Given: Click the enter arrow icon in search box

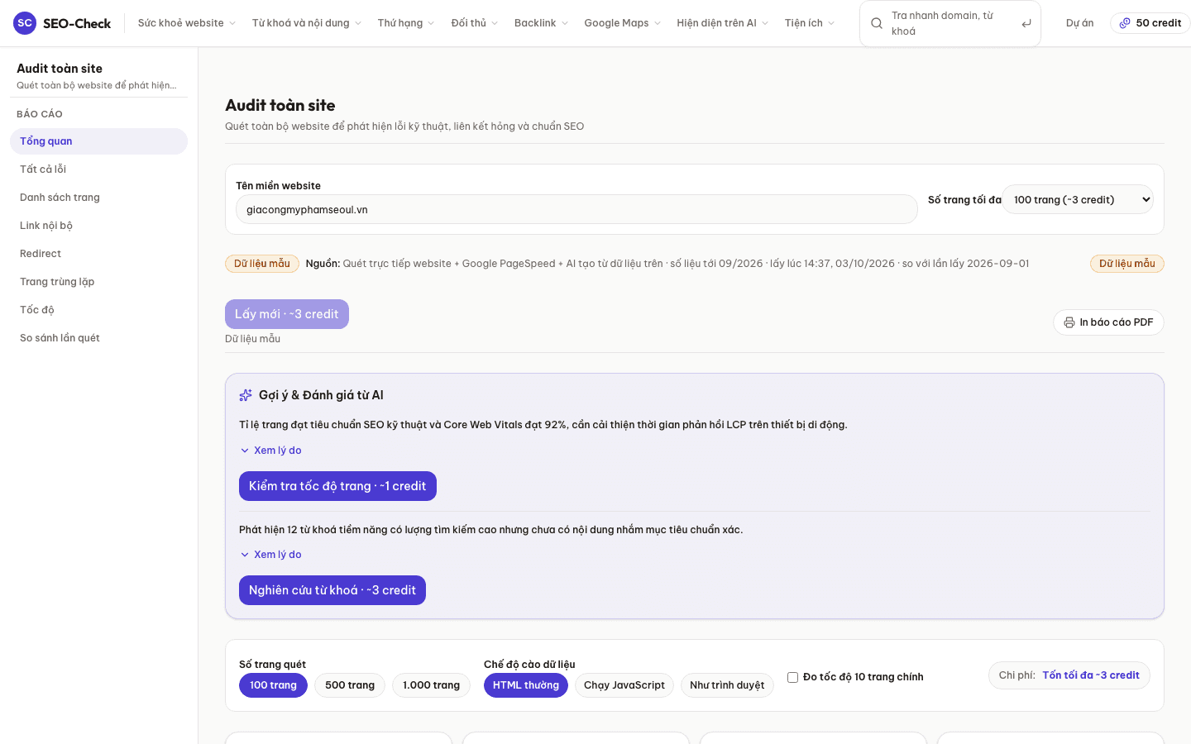Looking at the screenshot, I should pos(1026,23).
